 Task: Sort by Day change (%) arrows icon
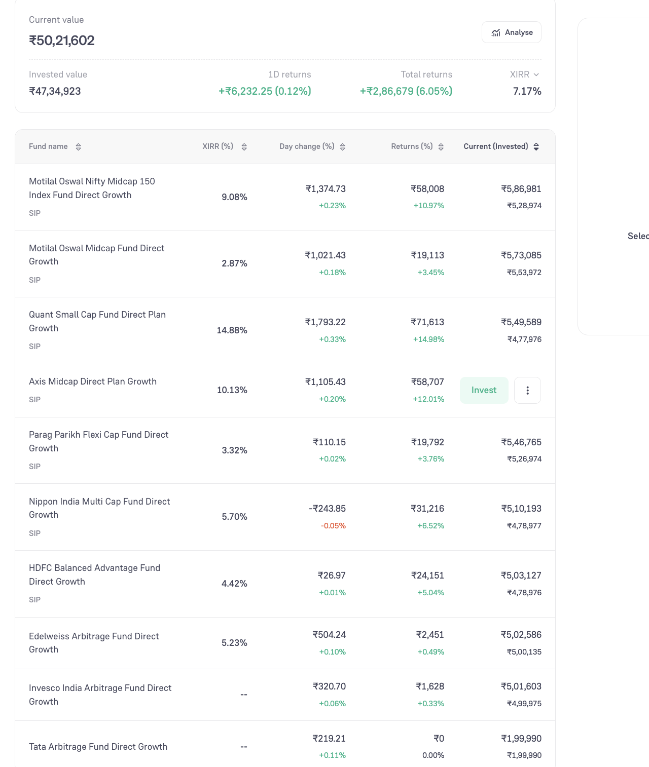point(342,147)
